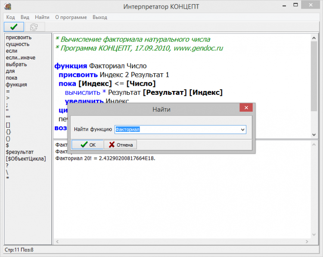Image resolution: width=323 pixels, height=257 pixels.
Task: Maximize the Интерпретатор КОНЦЕПТ window
Action: tap(295, 5)
